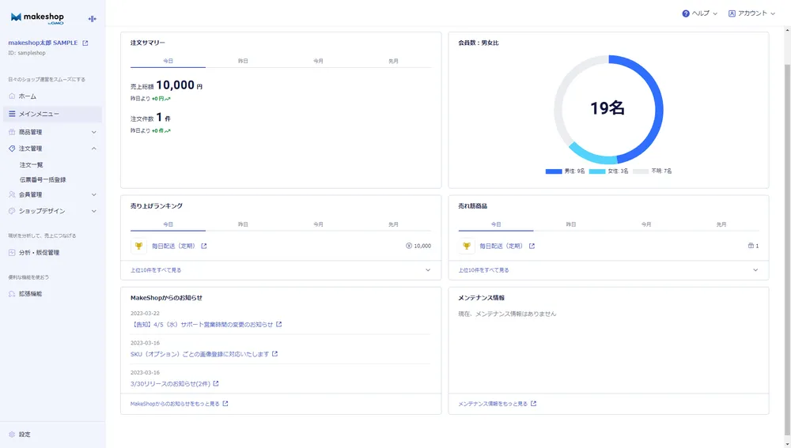This screenshot has width=791, height=448.
Task: Click trophy icon in sales ranking panel
Action: (x=138, y=246)
